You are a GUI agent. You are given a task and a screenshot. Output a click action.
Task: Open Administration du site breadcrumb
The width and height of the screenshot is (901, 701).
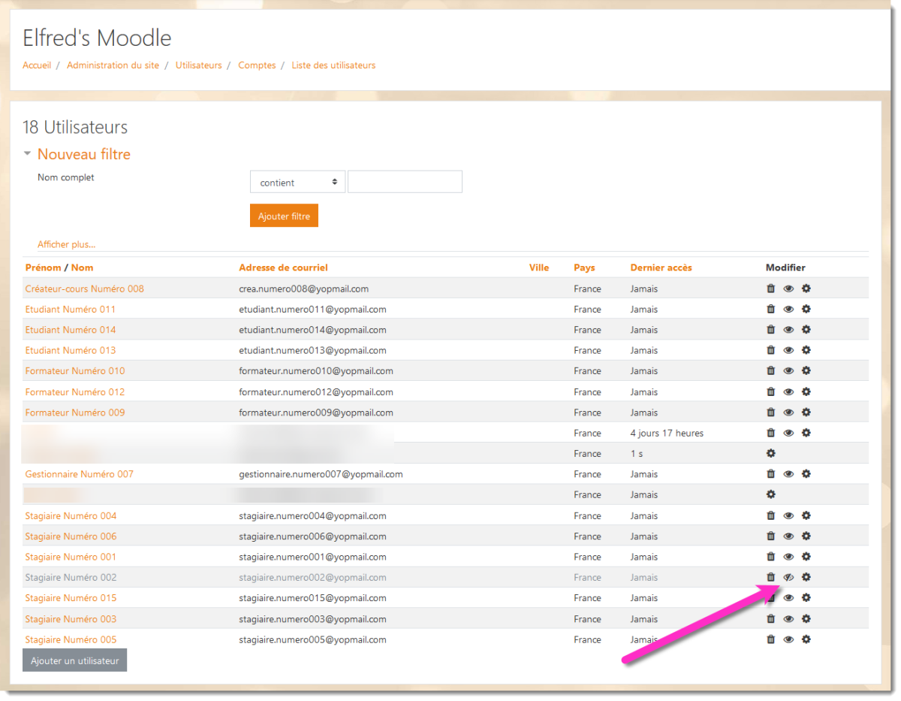click(113, 65)
